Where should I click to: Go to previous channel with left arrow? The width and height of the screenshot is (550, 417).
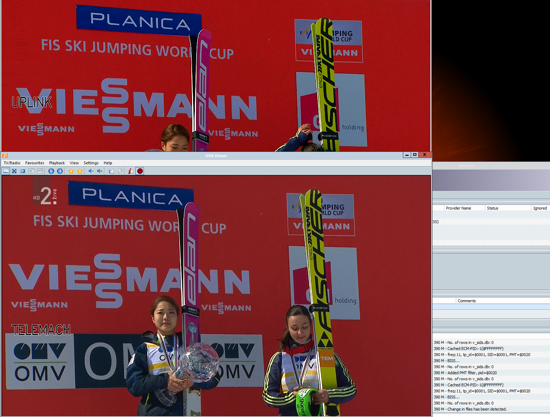click(x=51, y=171)
